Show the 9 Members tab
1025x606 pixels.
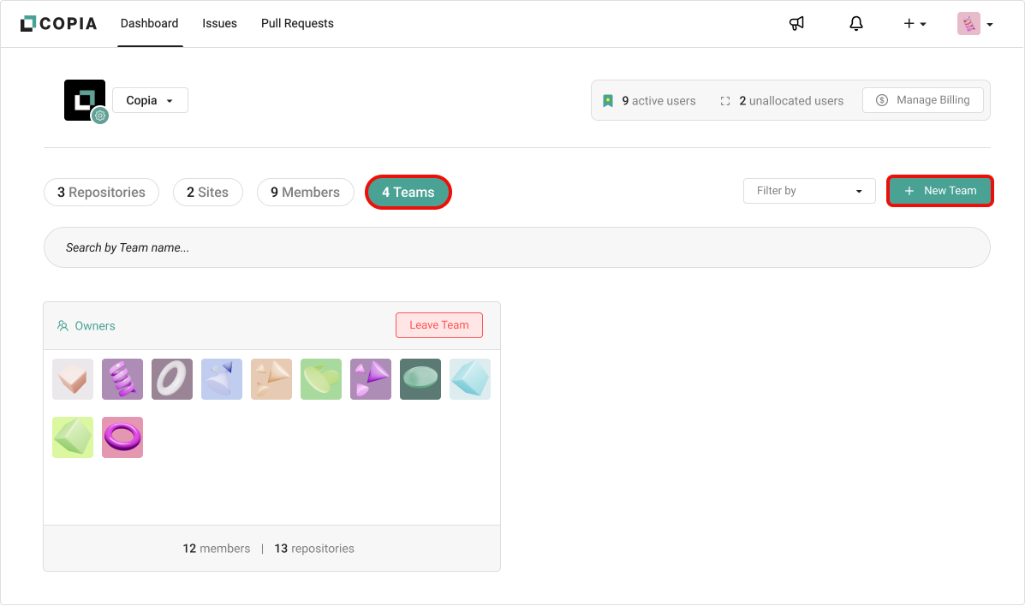point(305,193)
